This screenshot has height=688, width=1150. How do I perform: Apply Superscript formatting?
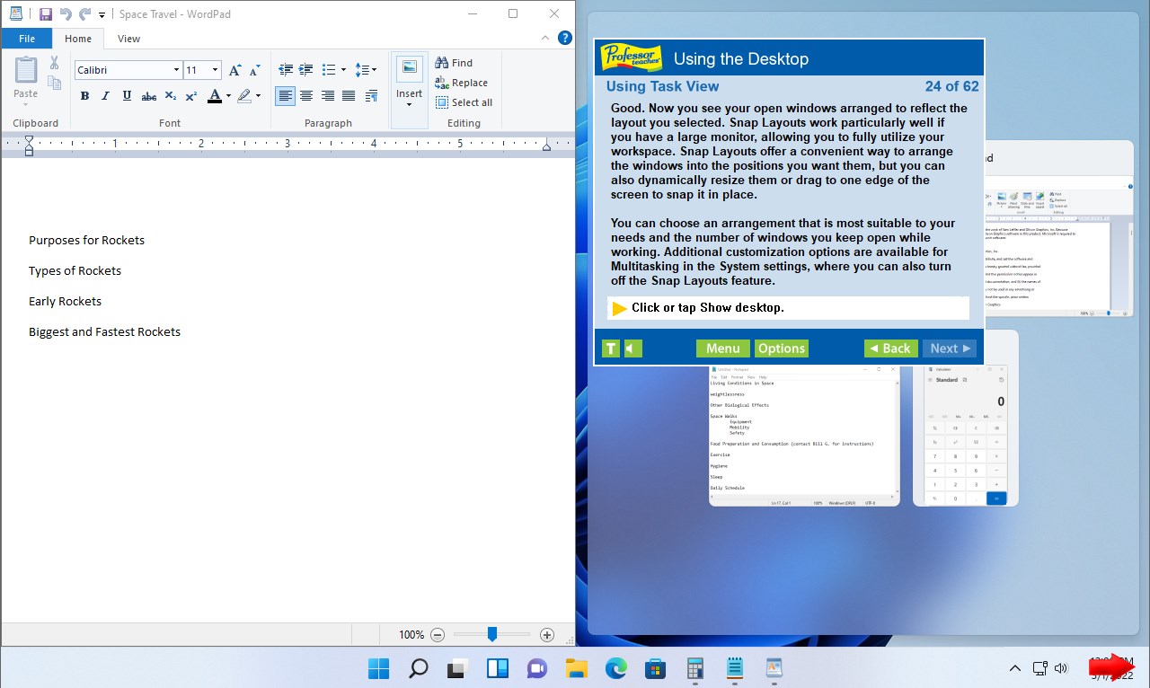[190, 96]
